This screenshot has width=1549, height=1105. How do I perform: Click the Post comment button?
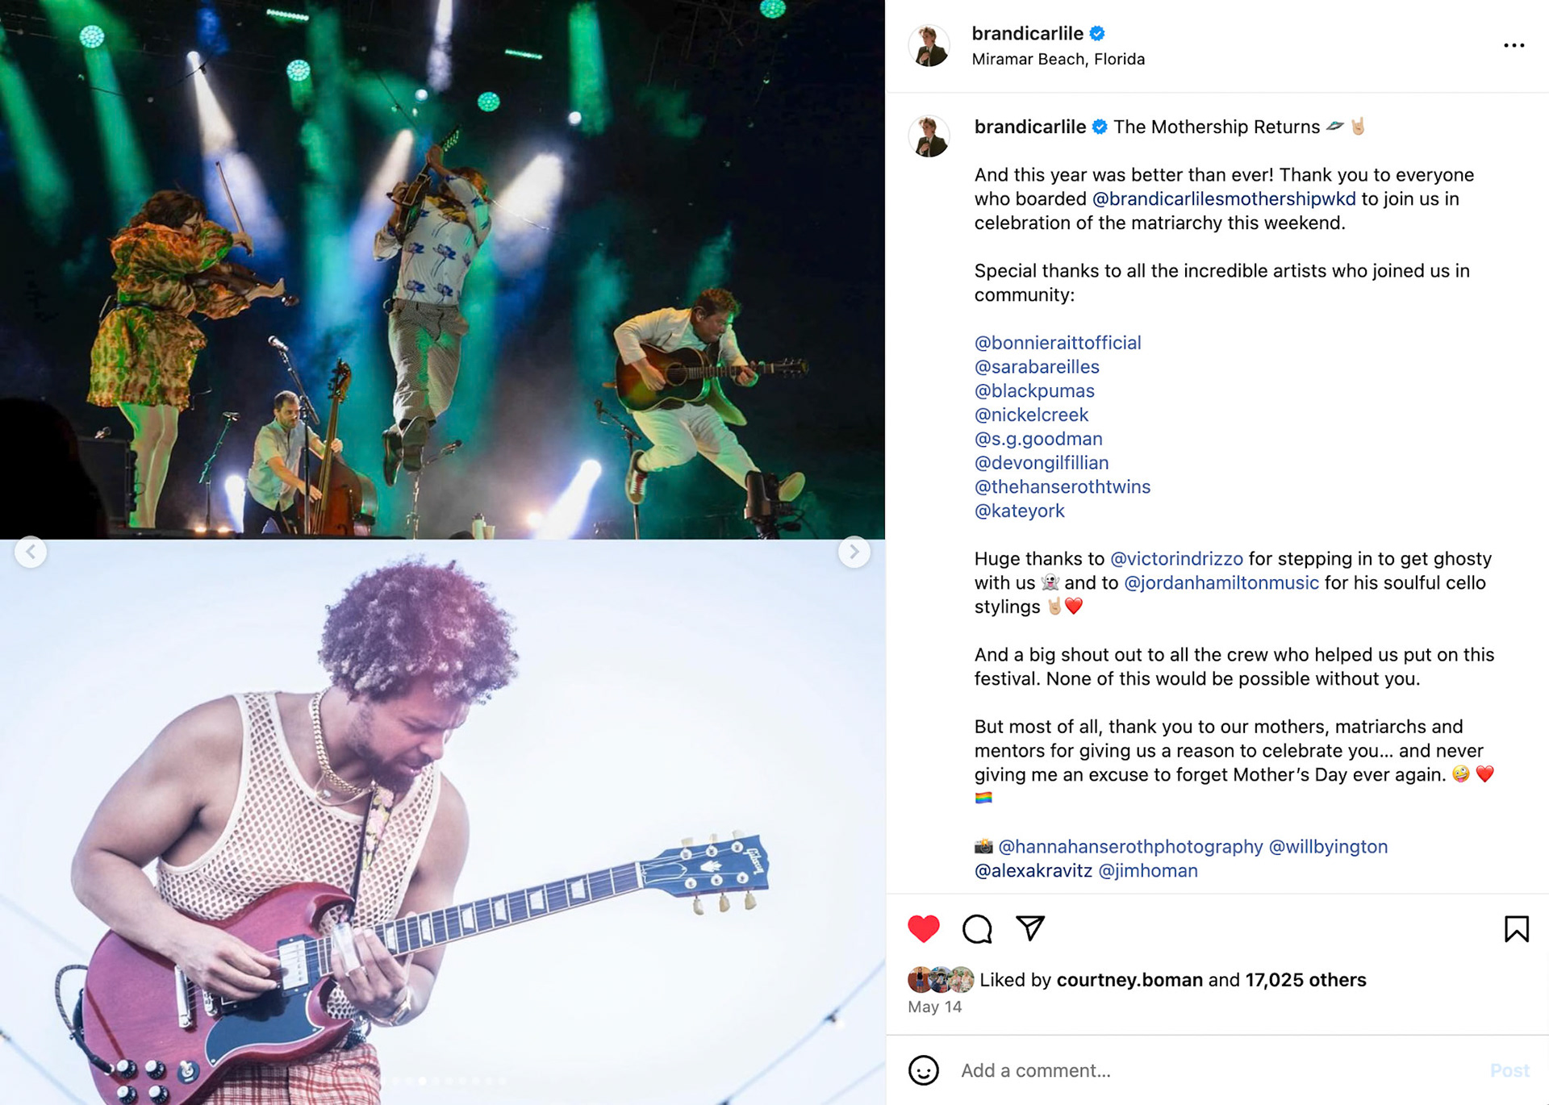point(1509,1070)
